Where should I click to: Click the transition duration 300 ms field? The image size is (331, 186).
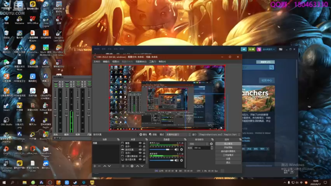201,148
